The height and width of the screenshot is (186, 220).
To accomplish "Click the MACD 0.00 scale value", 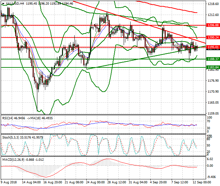I will point(210,166).
